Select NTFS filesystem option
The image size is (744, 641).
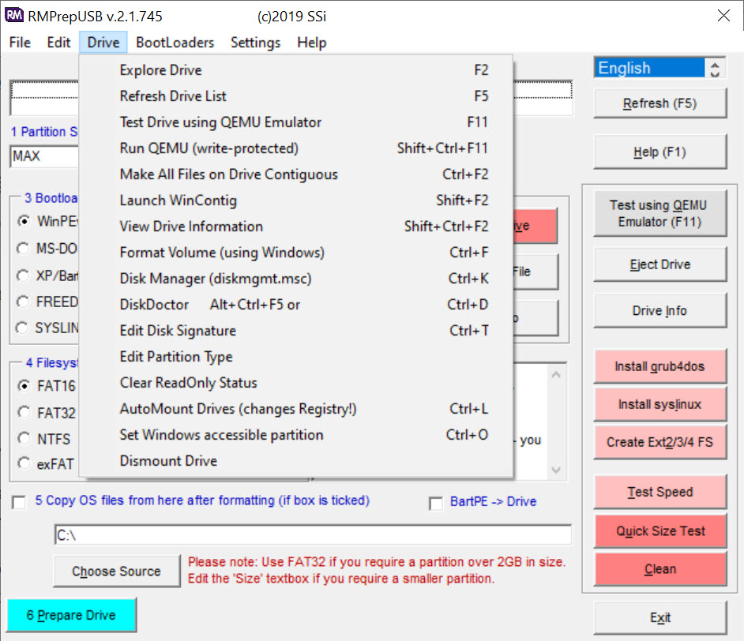tap(24, 439)
